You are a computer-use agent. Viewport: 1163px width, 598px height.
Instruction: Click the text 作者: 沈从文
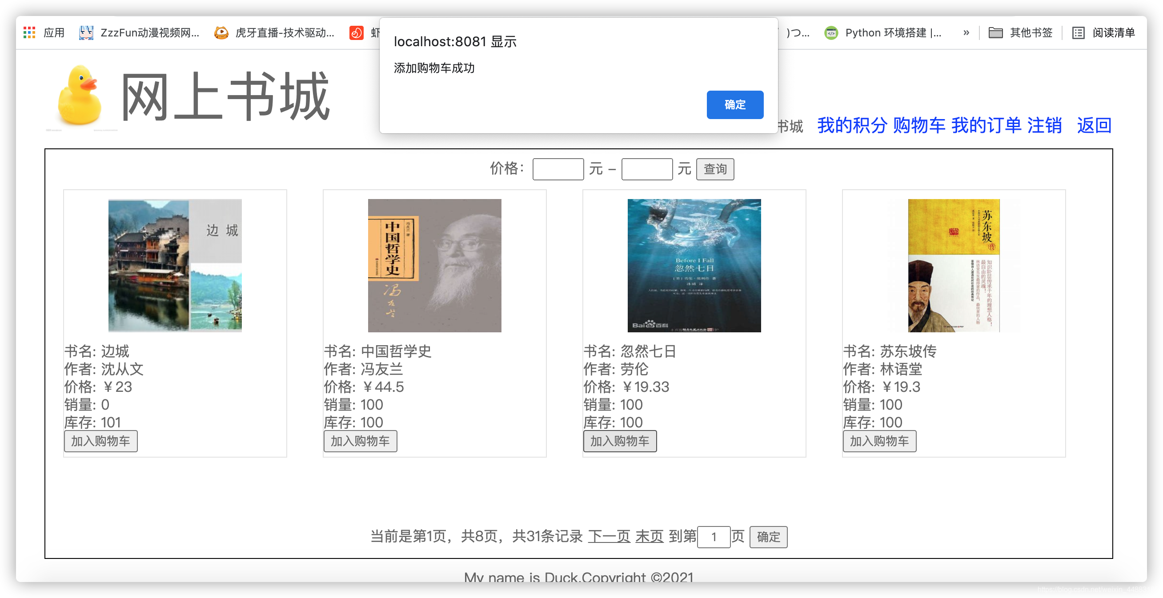click(104, 369)
